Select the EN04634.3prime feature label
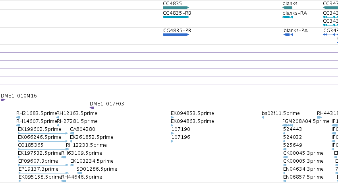 coord(303,169)
